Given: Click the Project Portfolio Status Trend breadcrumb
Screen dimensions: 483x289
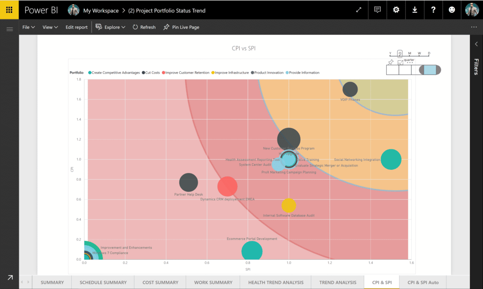Looking at the screenshot, I should point(167,10).
